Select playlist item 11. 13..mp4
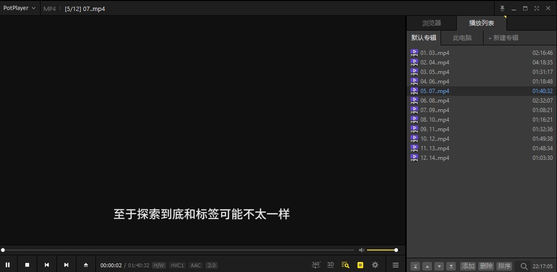The width and height of the screenshot is (557, 272). click(x=481, y=149)
